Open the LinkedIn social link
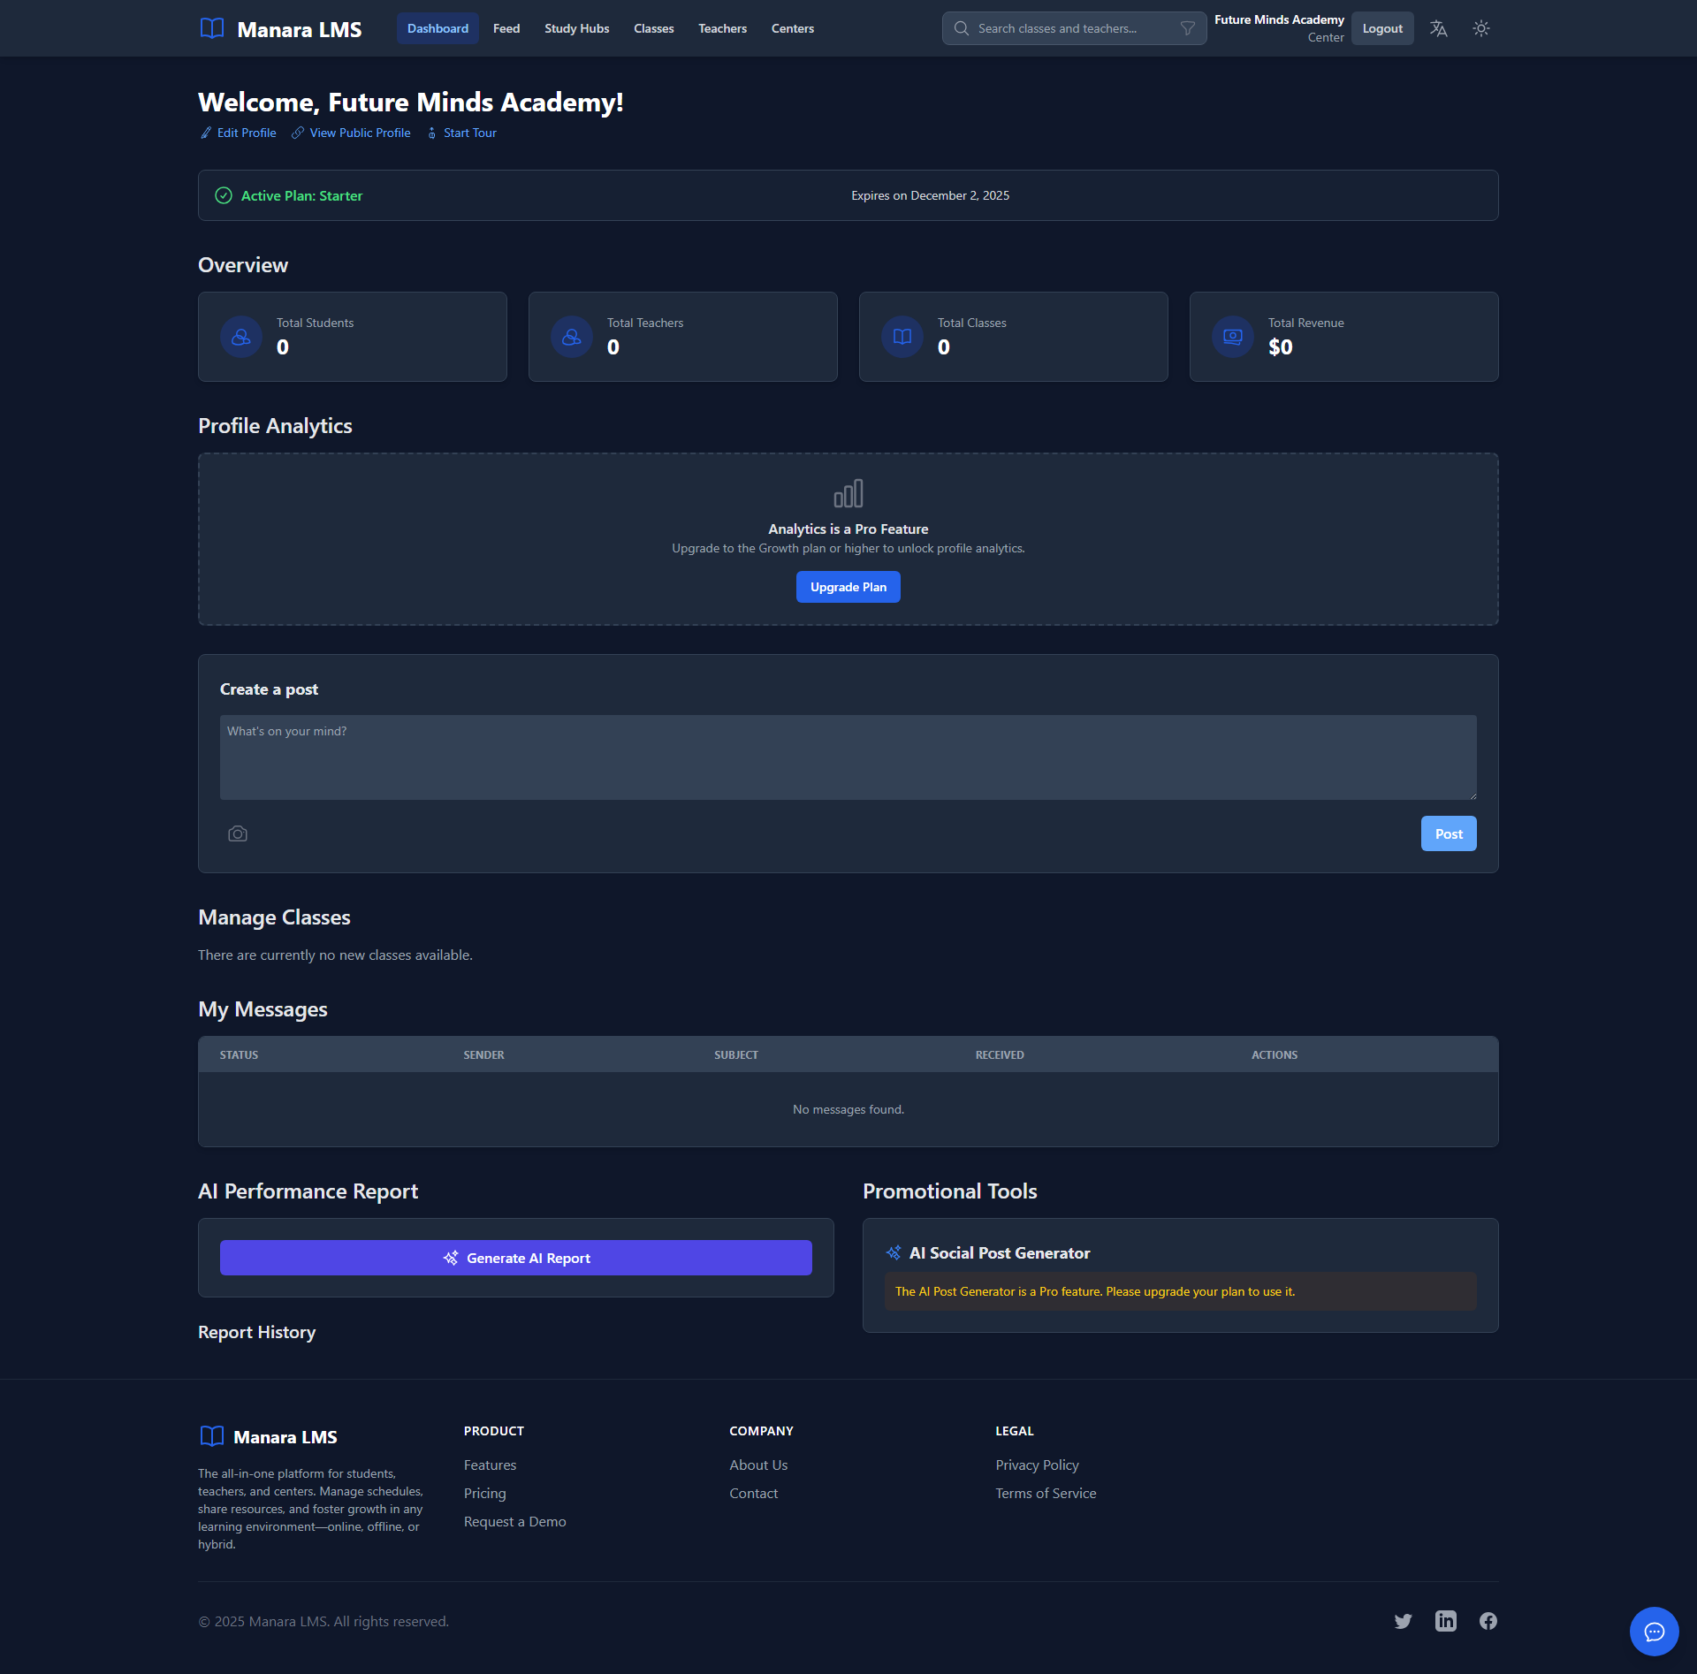This screenshot has height=1674, width=1697. (x=1445, y=1621)
